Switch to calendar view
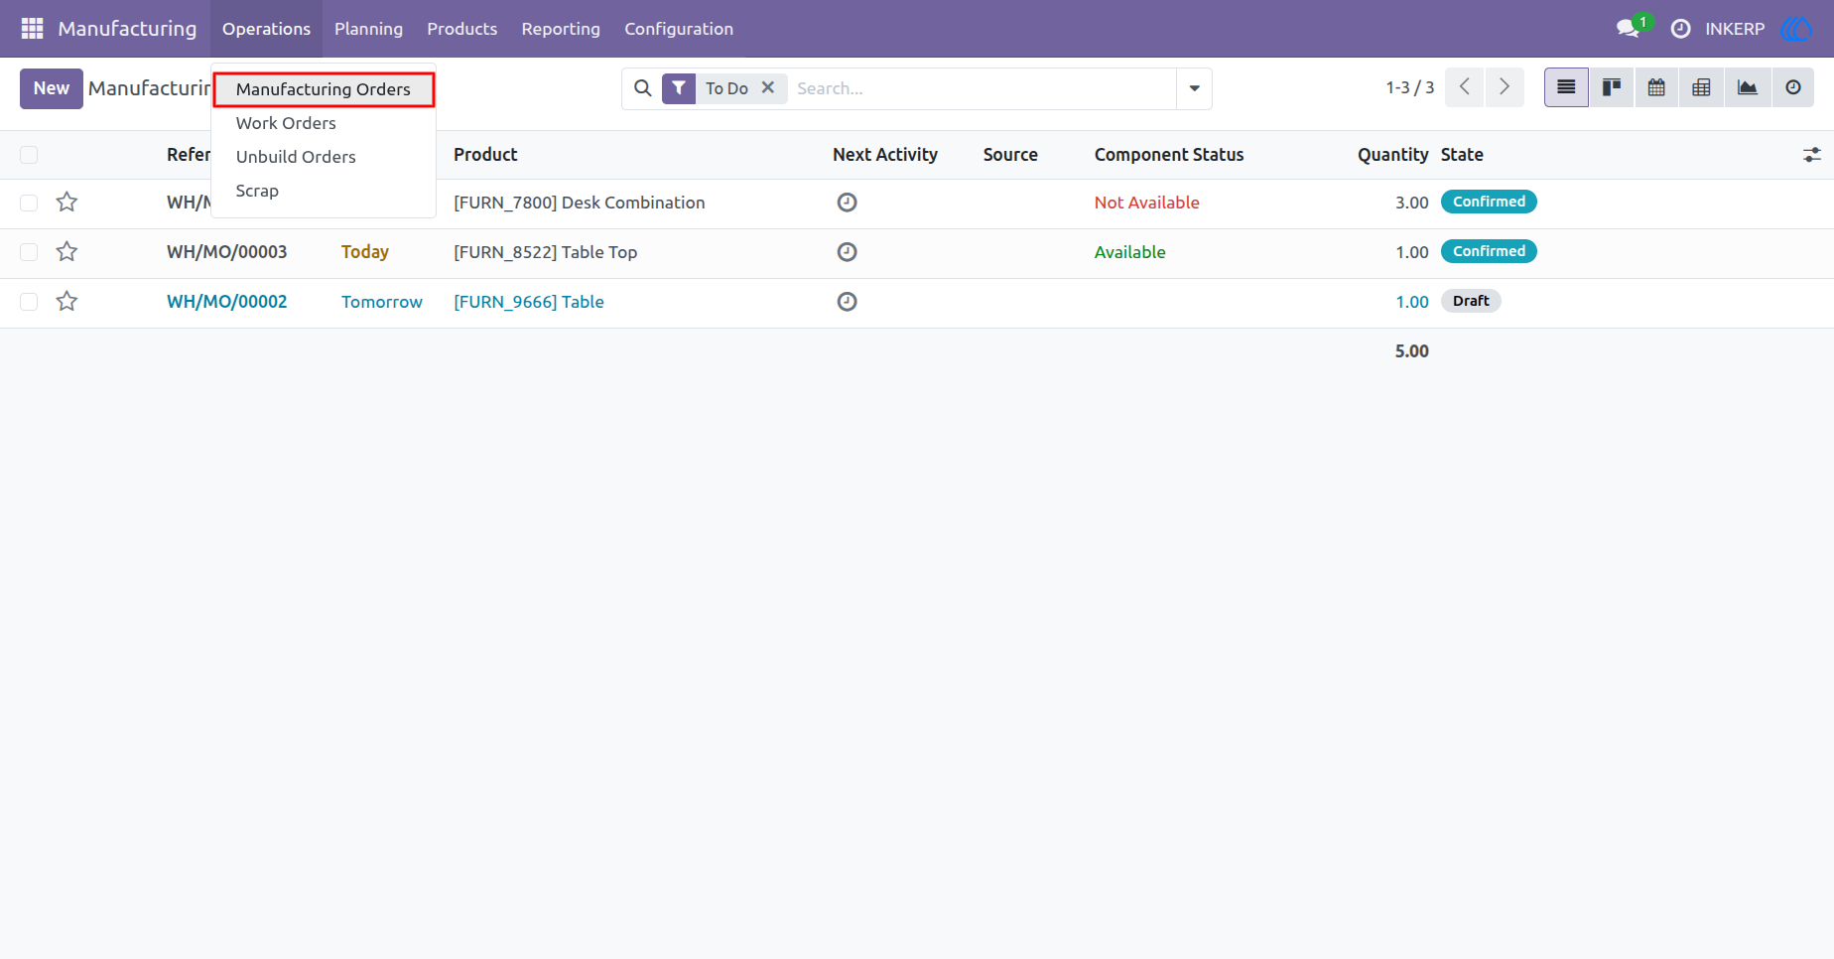1834x959 pixels. [1656, 87]
